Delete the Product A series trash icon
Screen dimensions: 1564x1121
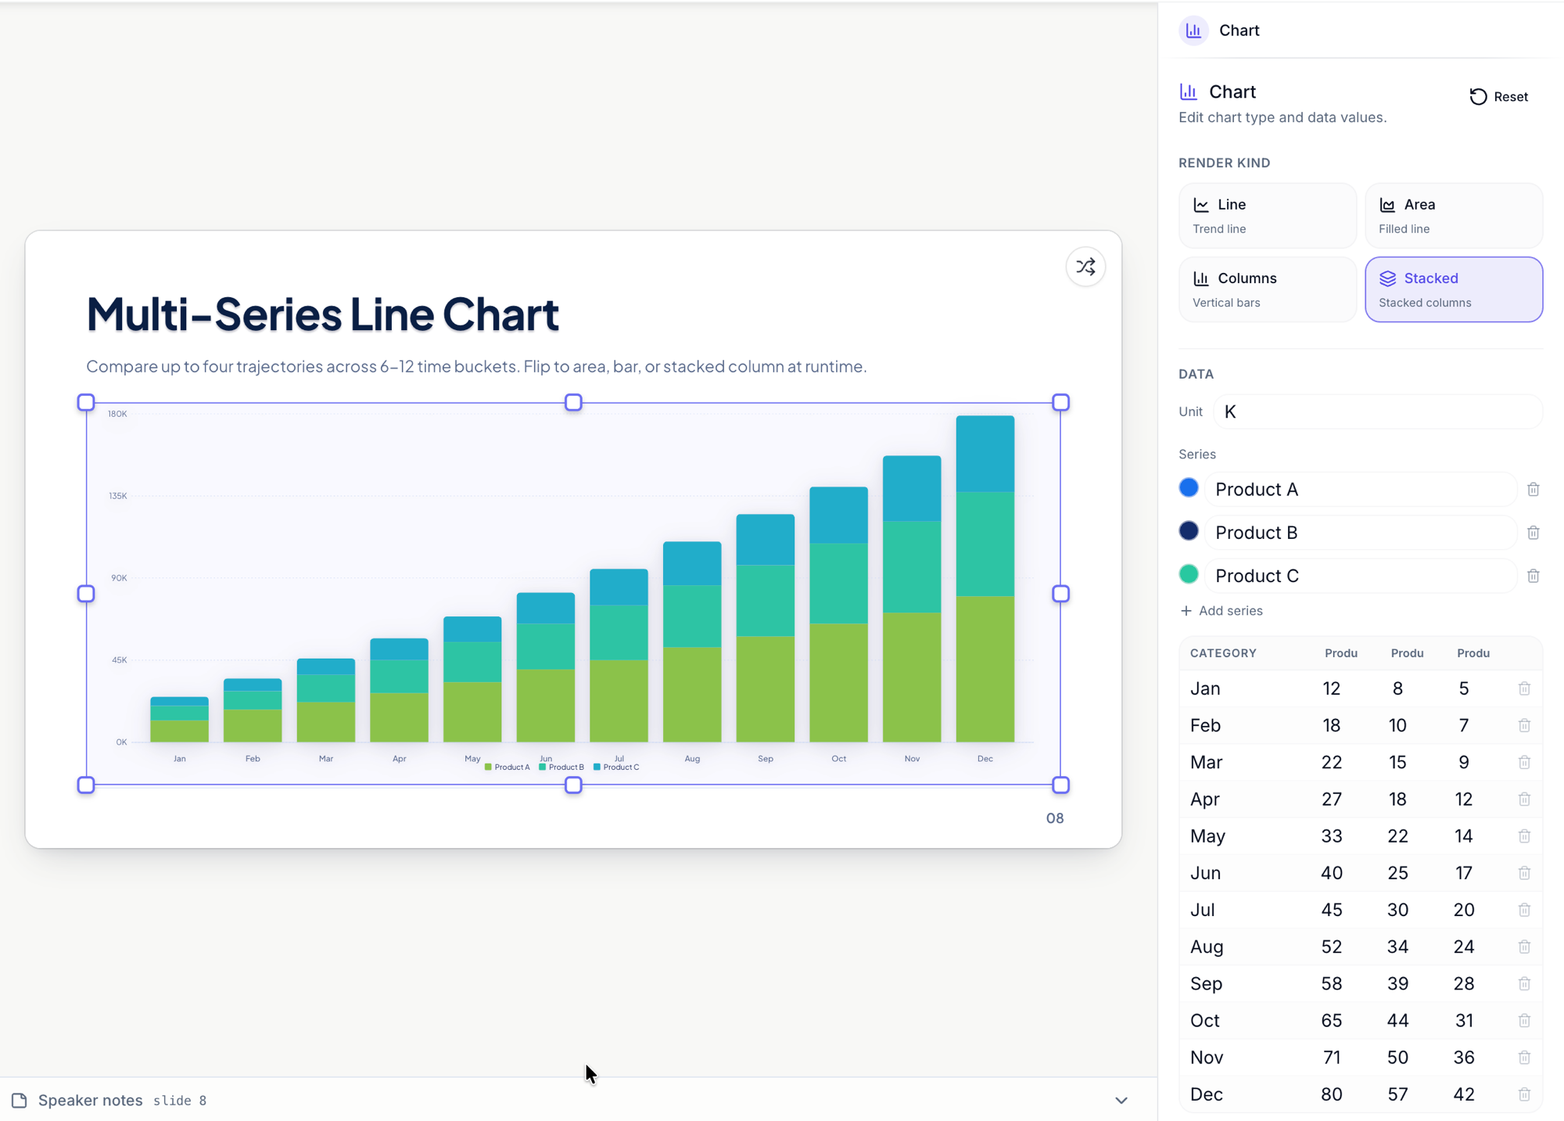pyautogui.click(x=1533, y=489)
